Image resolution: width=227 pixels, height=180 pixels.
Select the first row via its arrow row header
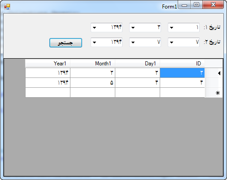pyautogui.click(x=214, y=73)
